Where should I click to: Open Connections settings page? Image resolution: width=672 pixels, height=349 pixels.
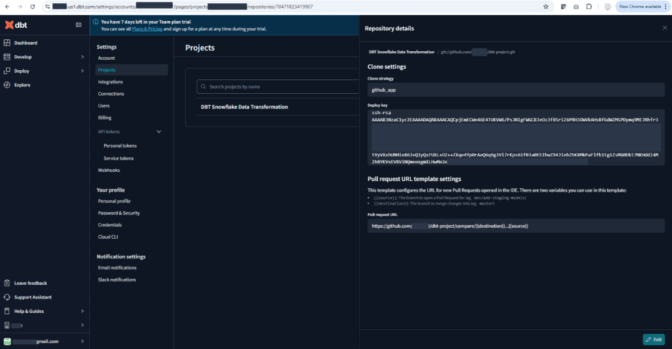111,94
